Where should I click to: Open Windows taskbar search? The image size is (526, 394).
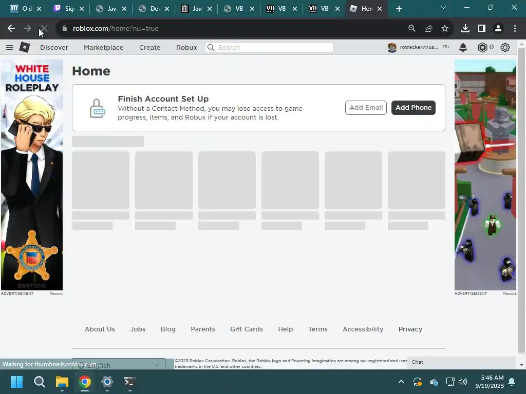(39, 382)
